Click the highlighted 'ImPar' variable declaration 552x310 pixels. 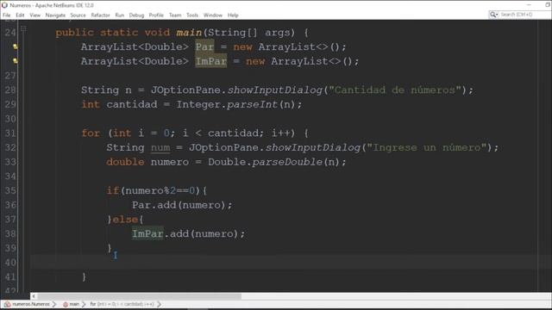click(x=210, y=61)
